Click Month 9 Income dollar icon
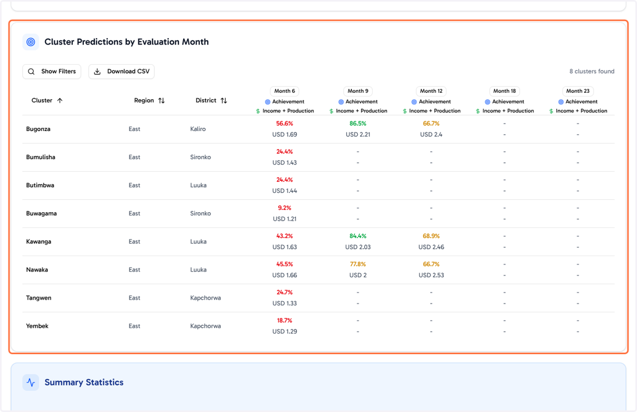637x412 pixels. click(x=331, y=111)
